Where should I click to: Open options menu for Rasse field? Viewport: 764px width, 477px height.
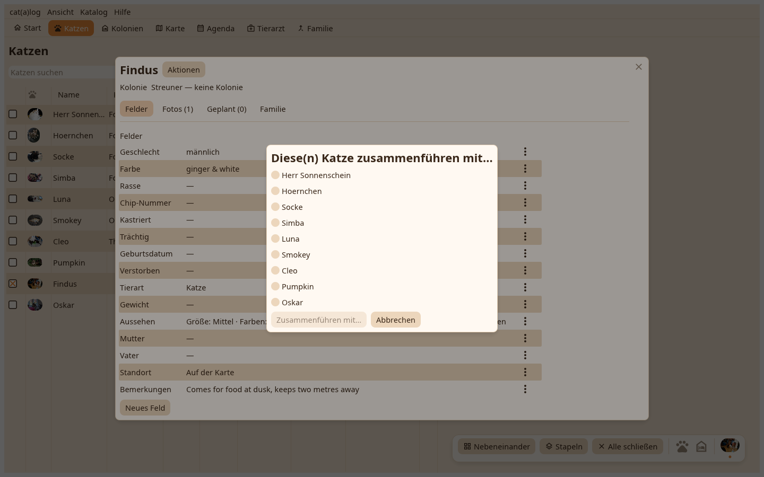[x=525, y=185]
